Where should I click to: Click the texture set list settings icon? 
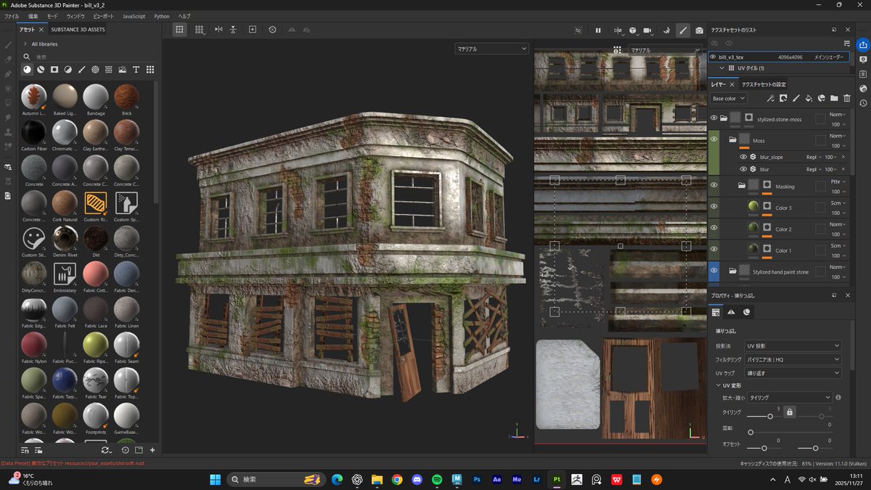846,44
